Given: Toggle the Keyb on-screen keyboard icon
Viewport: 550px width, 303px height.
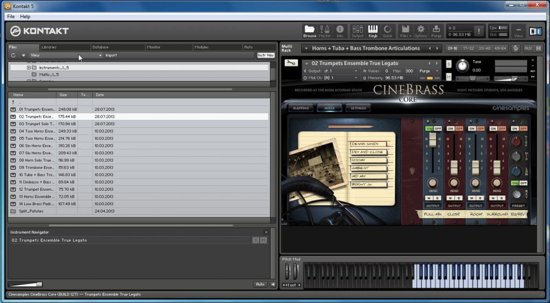Looking at the screenshot, I should click(373, 31).
